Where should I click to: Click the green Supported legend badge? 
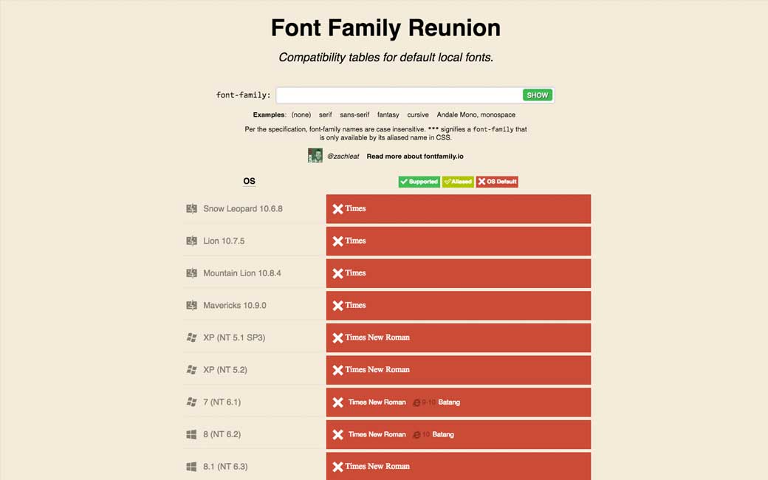[x=419, y=182]
